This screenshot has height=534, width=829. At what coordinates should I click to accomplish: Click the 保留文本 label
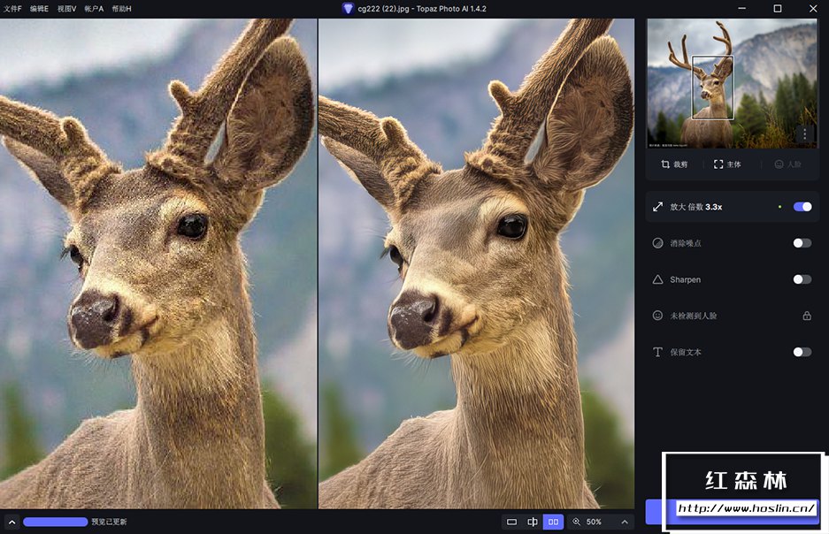(x=686, y=352)
